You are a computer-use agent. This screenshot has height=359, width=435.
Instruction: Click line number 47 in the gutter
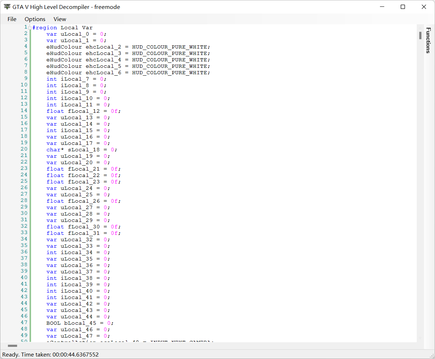[x=24, y=323]
